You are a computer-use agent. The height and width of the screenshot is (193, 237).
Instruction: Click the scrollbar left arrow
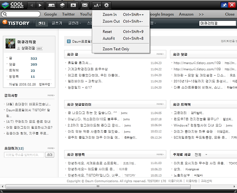pos(3,186)
